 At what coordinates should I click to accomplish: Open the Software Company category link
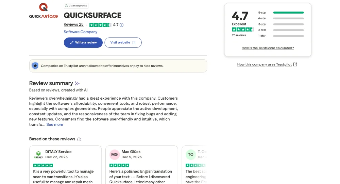tap(81, 32)
